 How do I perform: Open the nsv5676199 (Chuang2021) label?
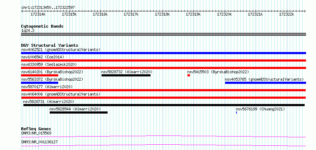tap(260, 109)
